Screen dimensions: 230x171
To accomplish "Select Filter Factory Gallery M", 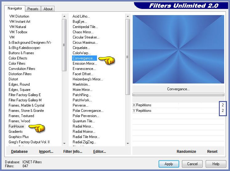I will [25, 100].
